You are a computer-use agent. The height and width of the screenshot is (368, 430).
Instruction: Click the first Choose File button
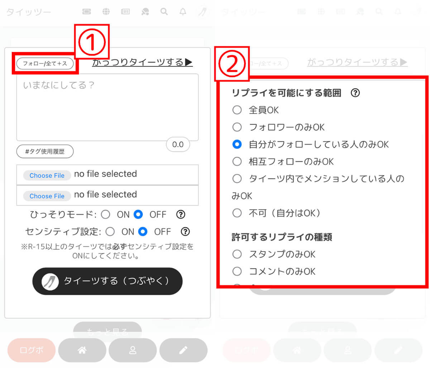click(x=47, y=175)
